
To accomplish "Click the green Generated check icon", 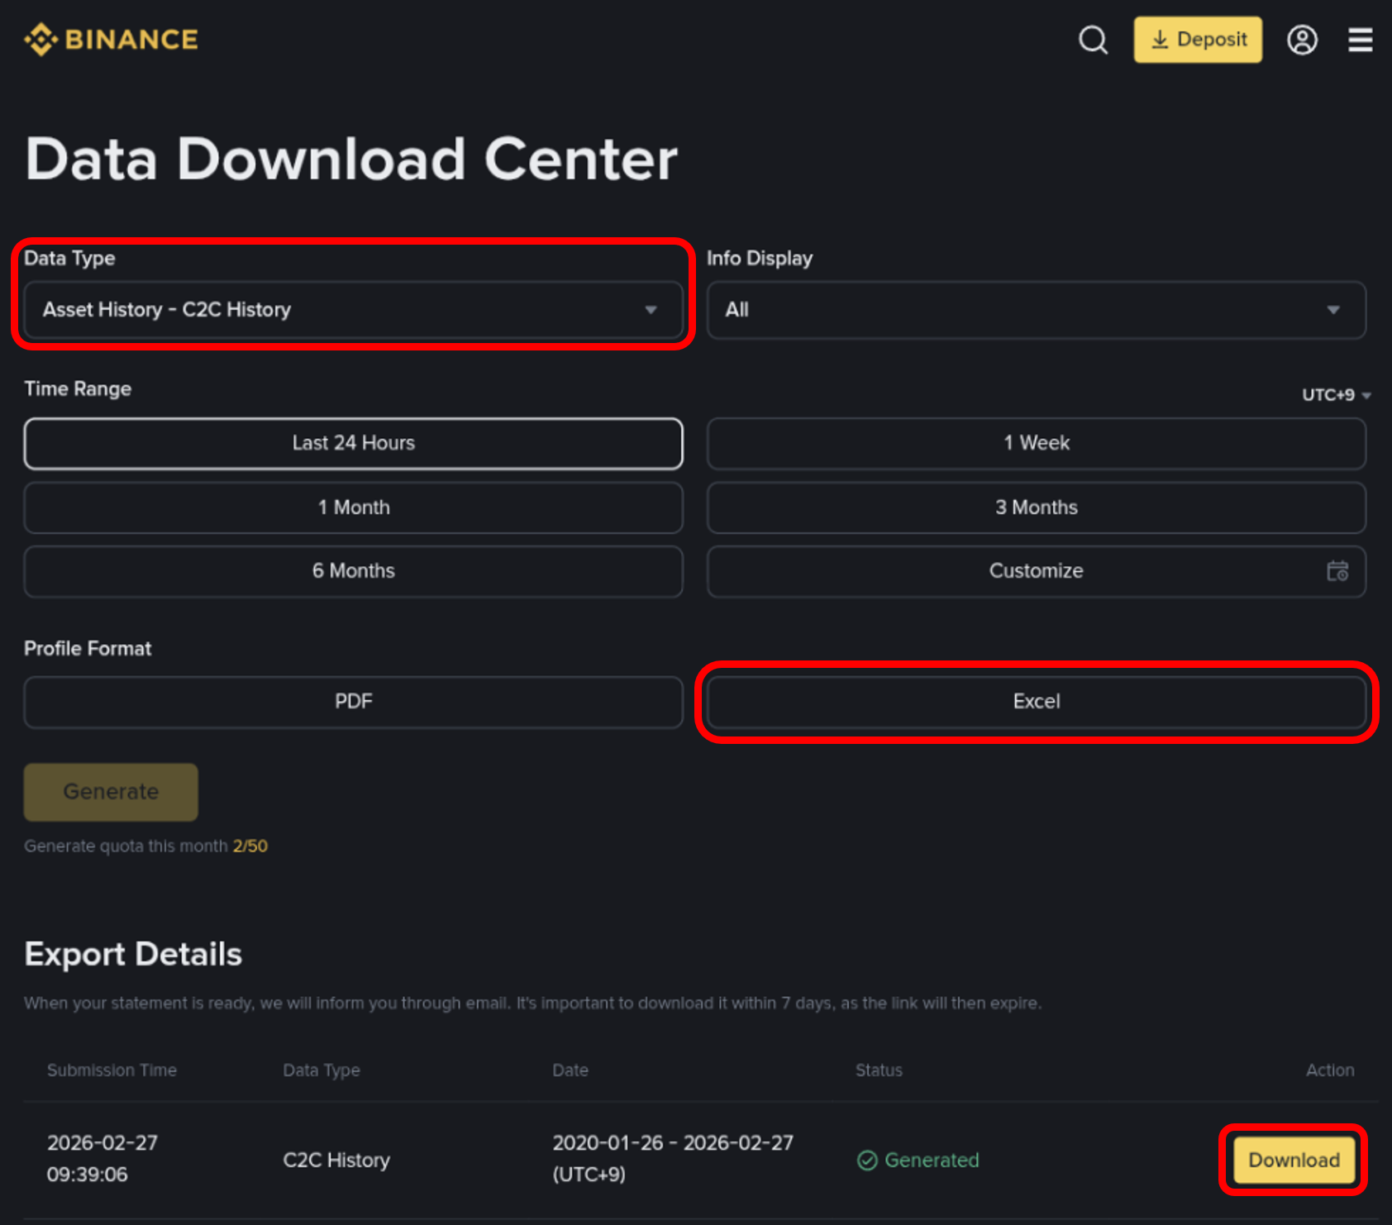I will (x=867, y=1161).
